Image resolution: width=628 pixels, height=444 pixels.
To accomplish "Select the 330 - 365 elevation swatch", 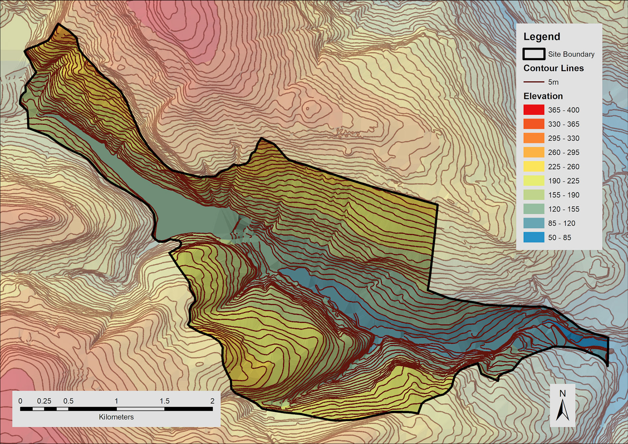I will point(534,124).
